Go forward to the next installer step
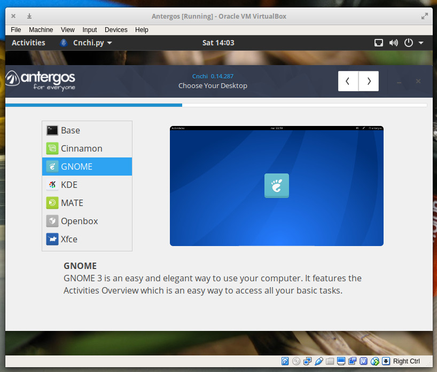The height and width of the screenshot is (372, 437). [x=369, y=81]
